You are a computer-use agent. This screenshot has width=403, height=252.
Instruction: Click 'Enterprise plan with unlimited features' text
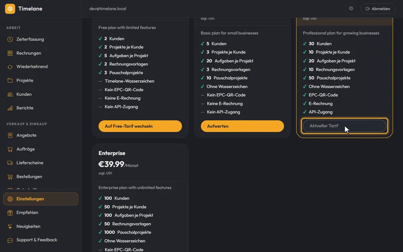tap(135, 187)
